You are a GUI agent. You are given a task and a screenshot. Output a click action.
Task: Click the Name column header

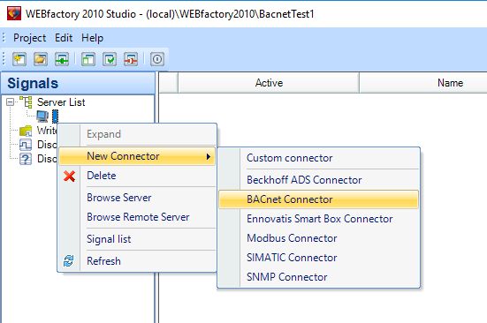(423, 83)
